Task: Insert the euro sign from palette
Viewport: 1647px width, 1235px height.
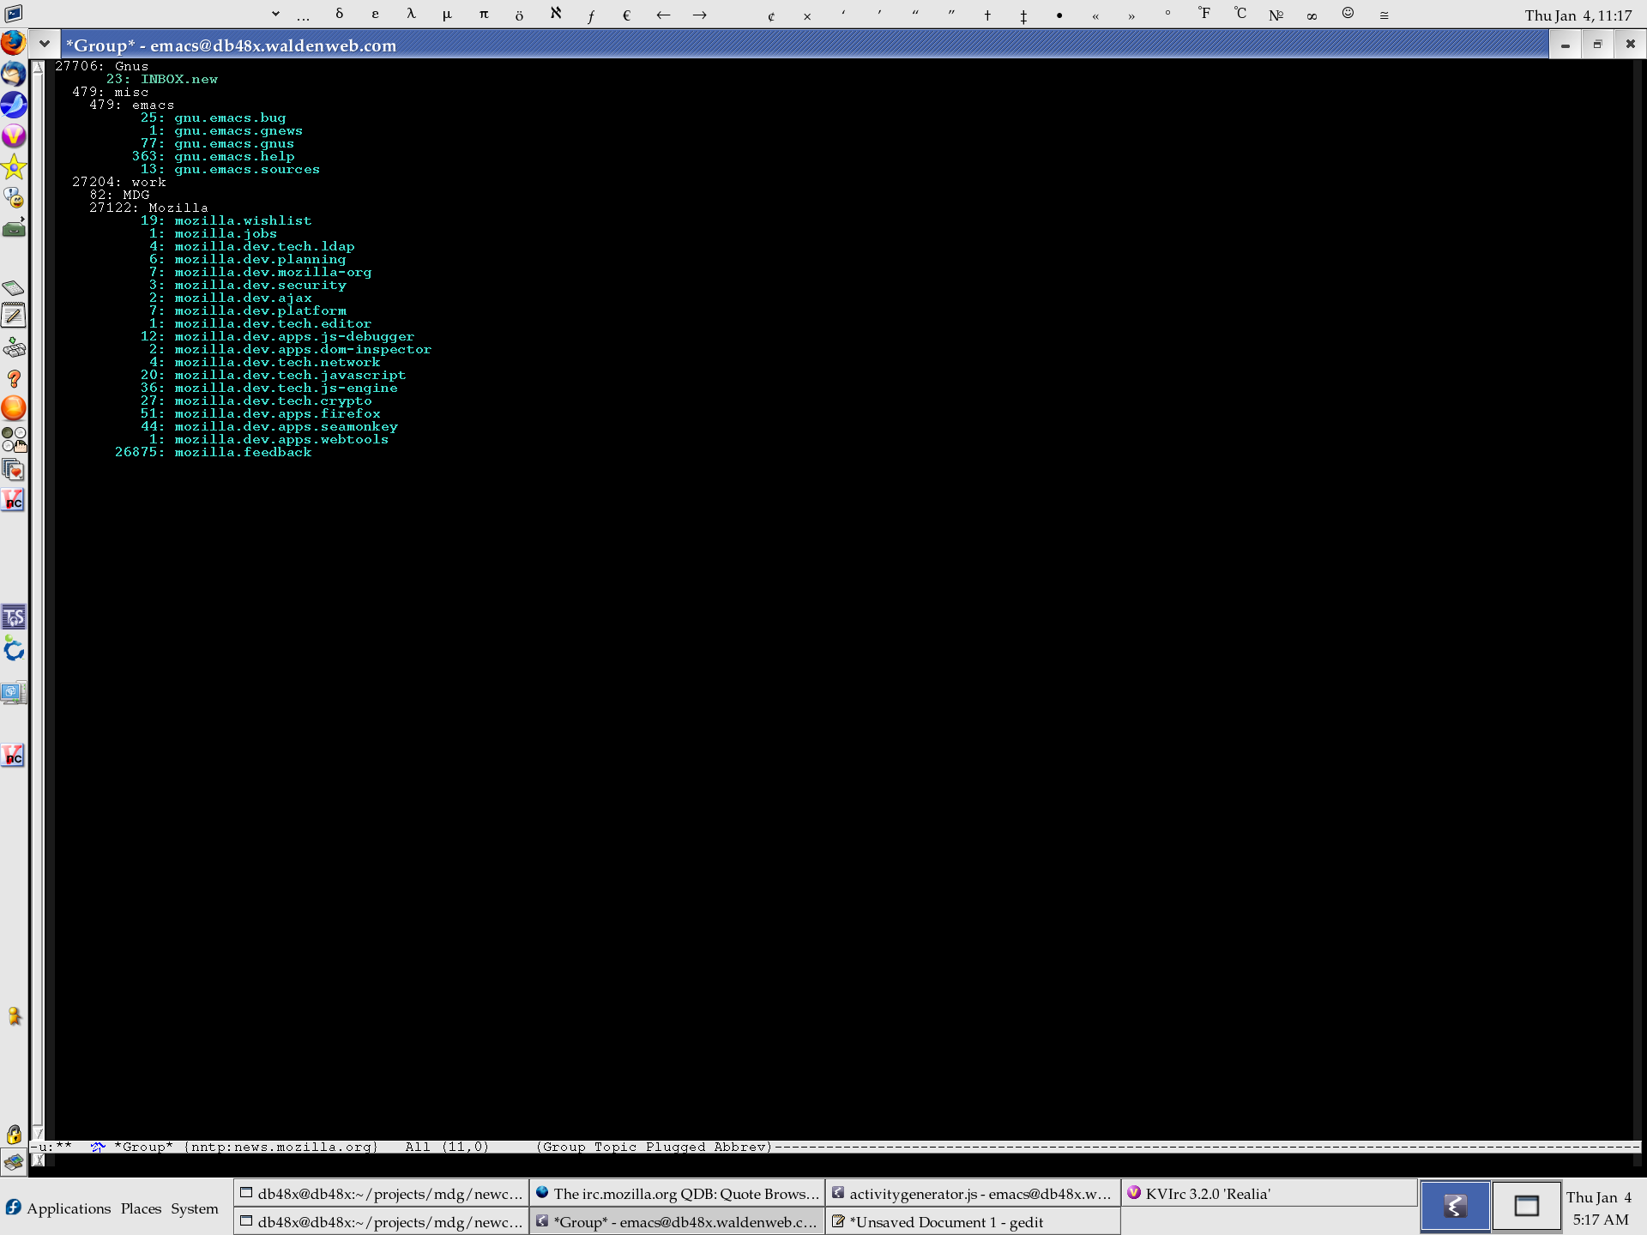Action: (x=626, y=14)
